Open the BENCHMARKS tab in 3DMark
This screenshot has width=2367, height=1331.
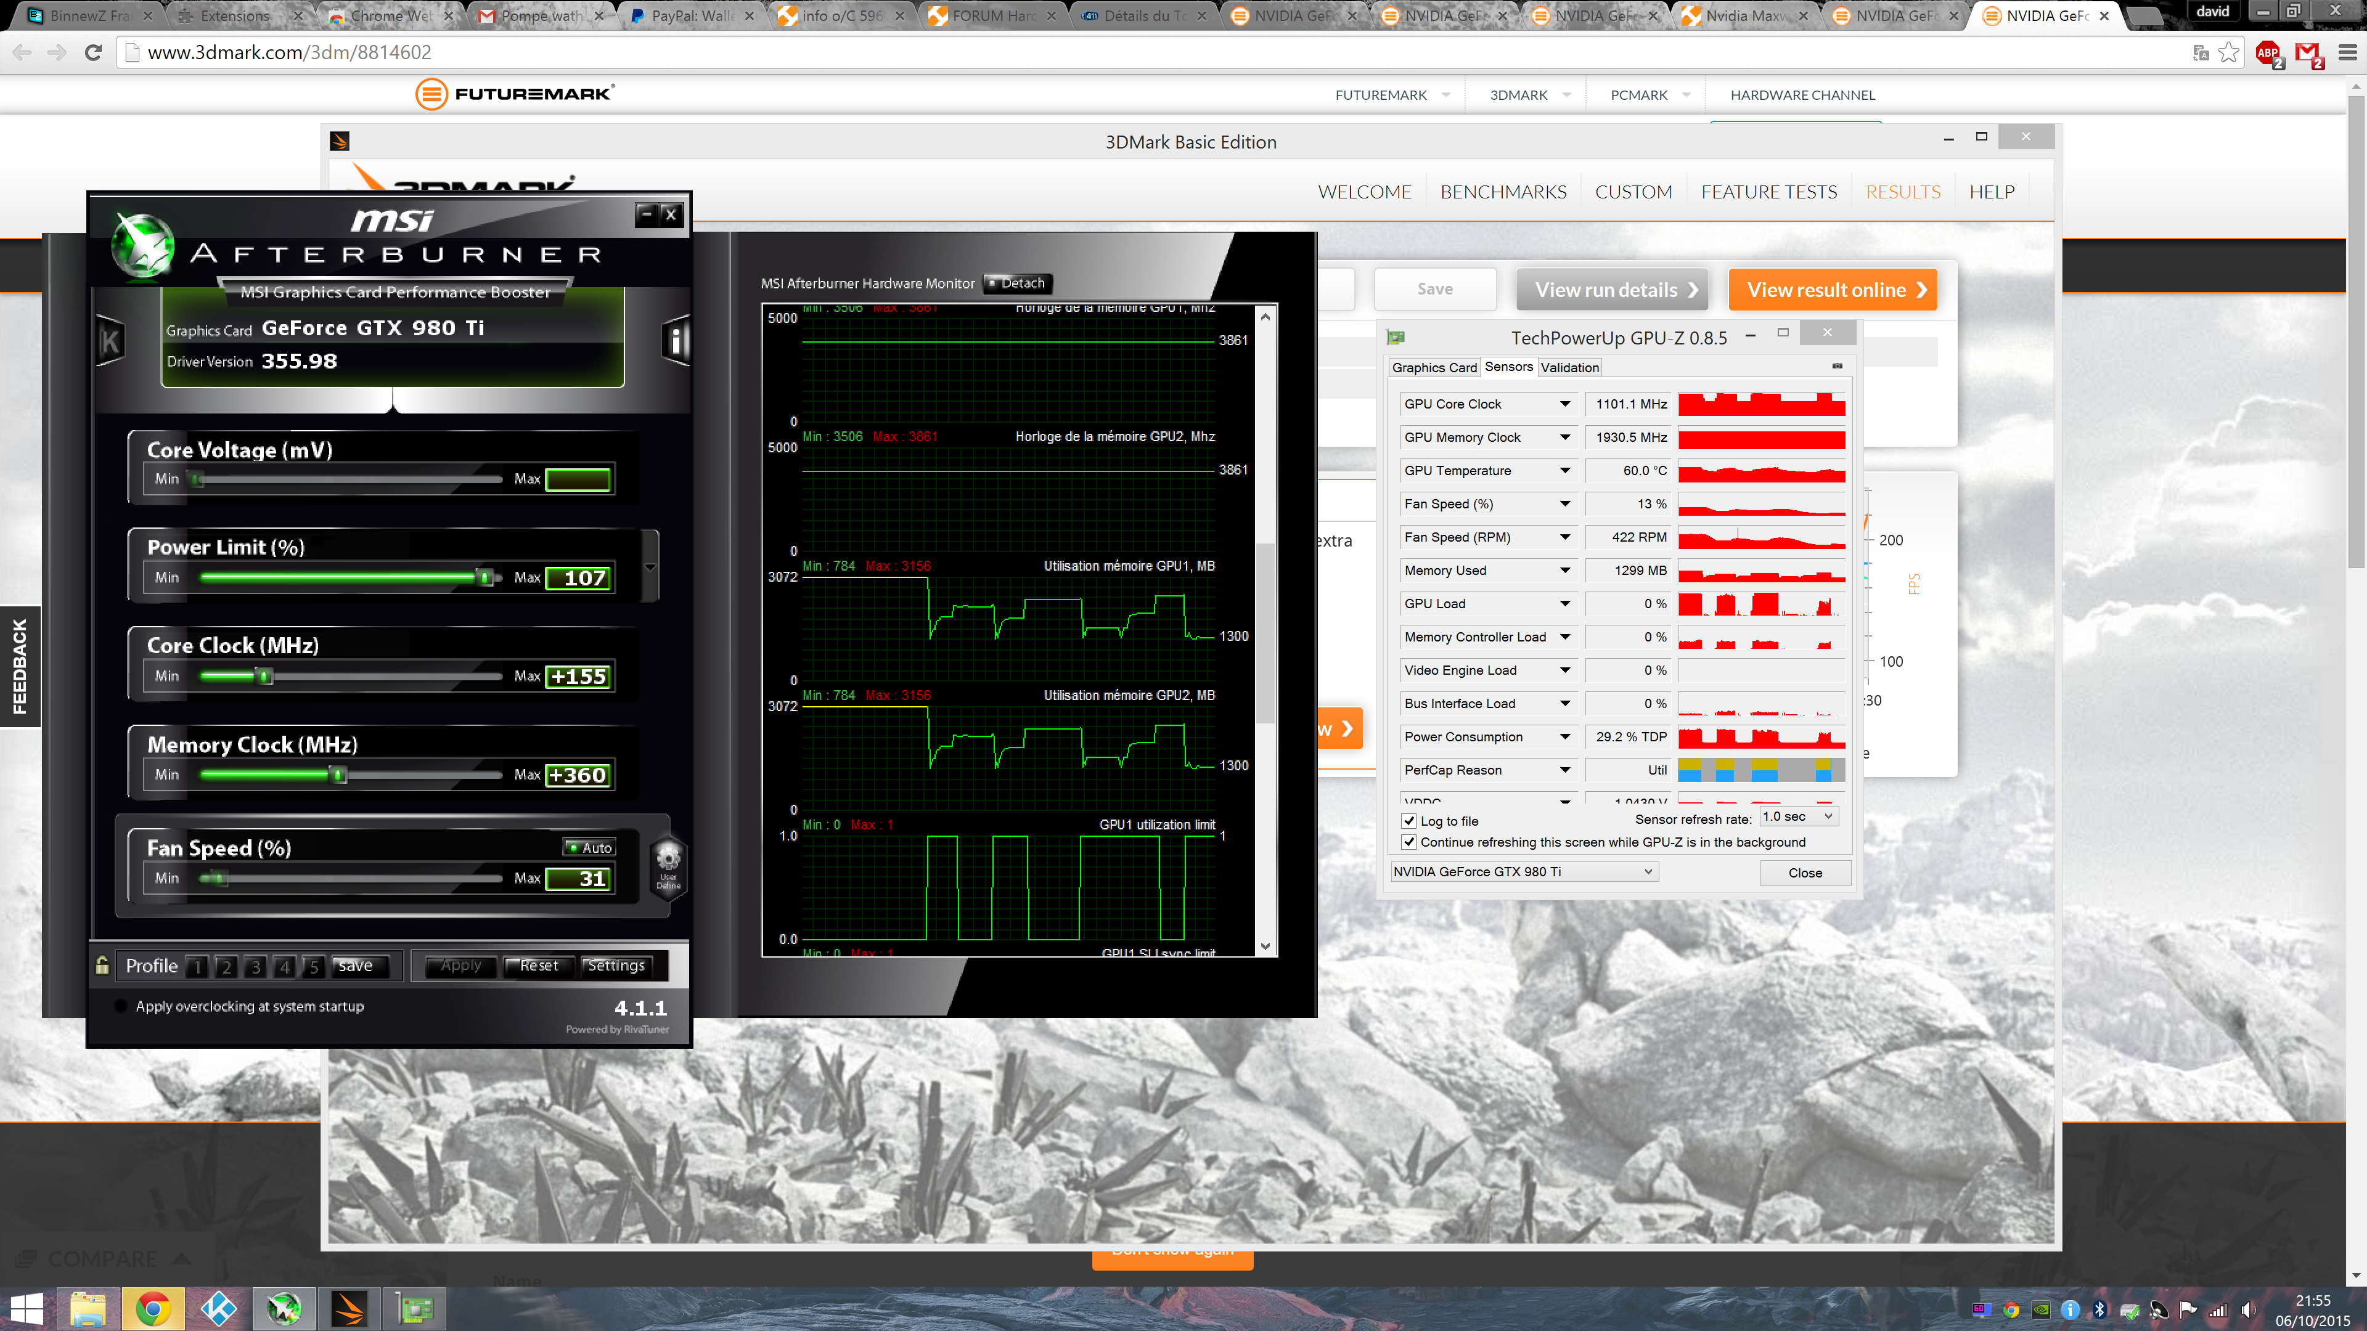pyautogui.click(x=1503, y=192)
